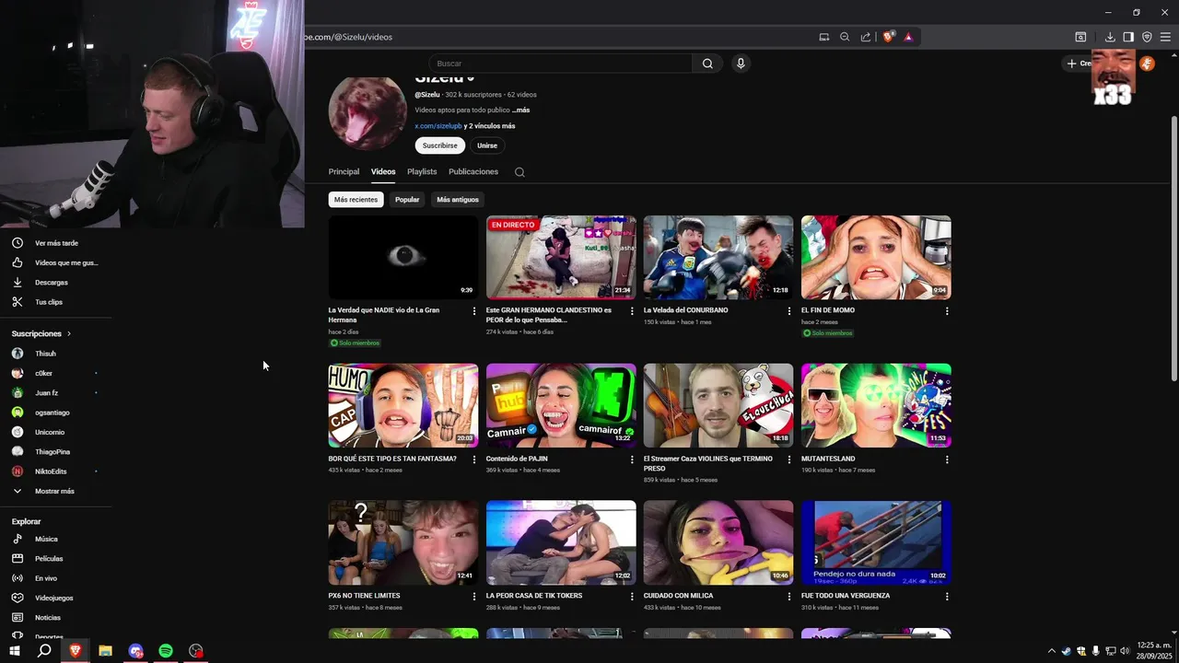Open BOR QUÉ ESTE TIPO ES TAN FANTASMA title
The height and width of the screenshot is (663, 1179).
tap(392, 459)
